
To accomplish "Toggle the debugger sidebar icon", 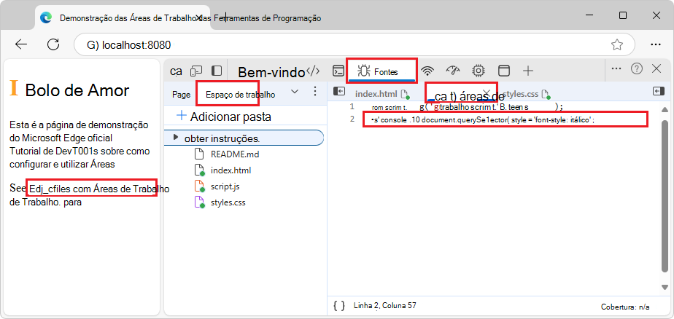I will (659, 92).
